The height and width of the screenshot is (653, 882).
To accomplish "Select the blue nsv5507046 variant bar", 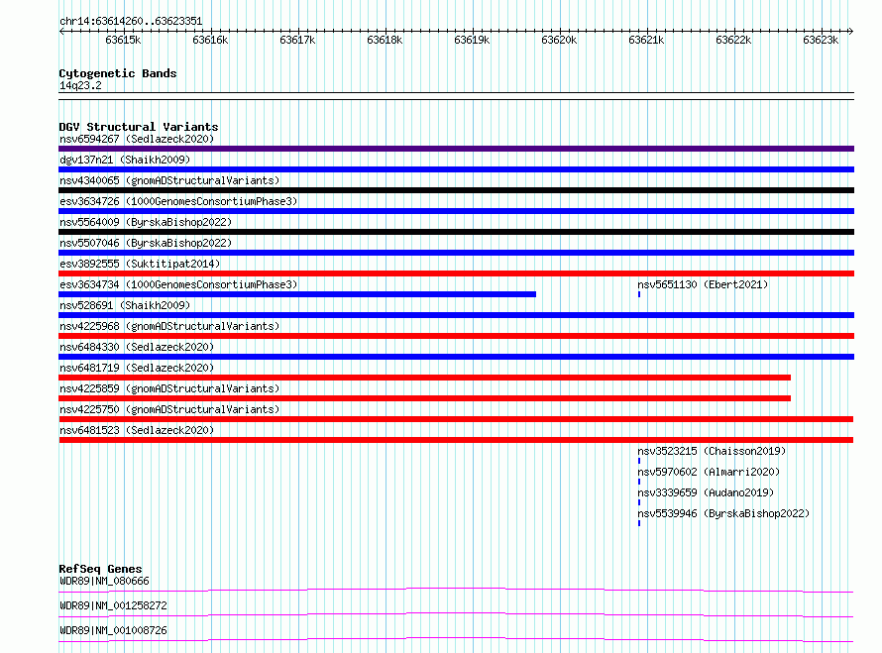I will click(x=456, y=253).
